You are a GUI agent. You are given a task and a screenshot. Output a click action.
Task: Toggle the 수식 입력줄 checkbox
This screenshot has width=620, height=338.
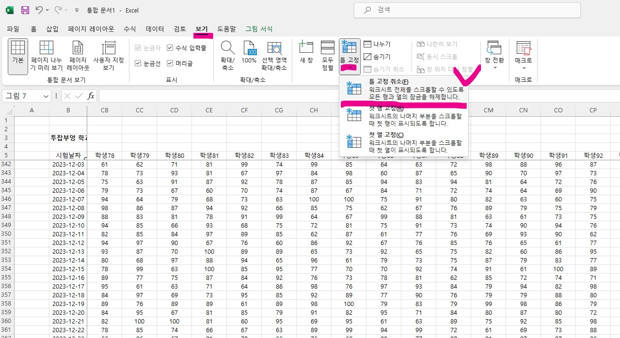pyautogui.click(x=170, y=47)
